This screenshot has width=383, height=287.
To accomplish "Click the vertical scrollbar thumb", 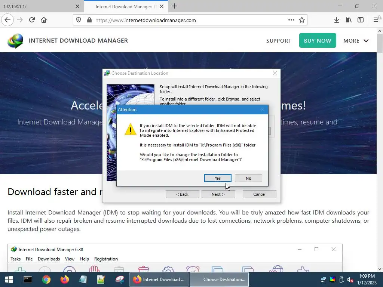I will 380,43.
